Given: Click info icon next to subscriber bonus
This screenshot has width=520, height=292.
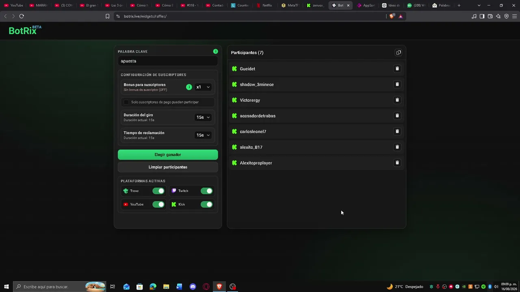Looking at the screenshot, I should coord(189,87).
